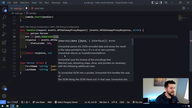This screenshot has width=192, height=108.
Task: Open the Extensions view
Action: (4, 43)
